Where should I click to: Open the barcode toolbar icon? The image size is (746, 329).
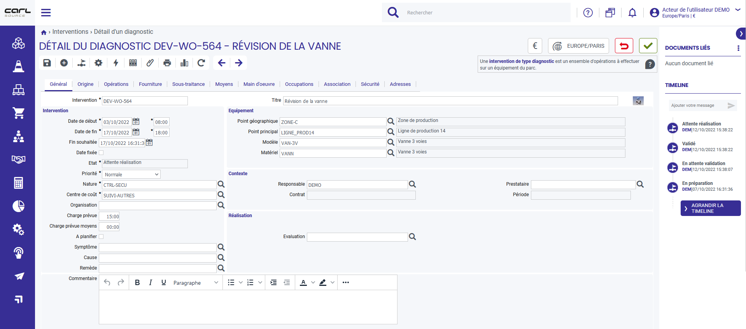click(x=133, y=63)
